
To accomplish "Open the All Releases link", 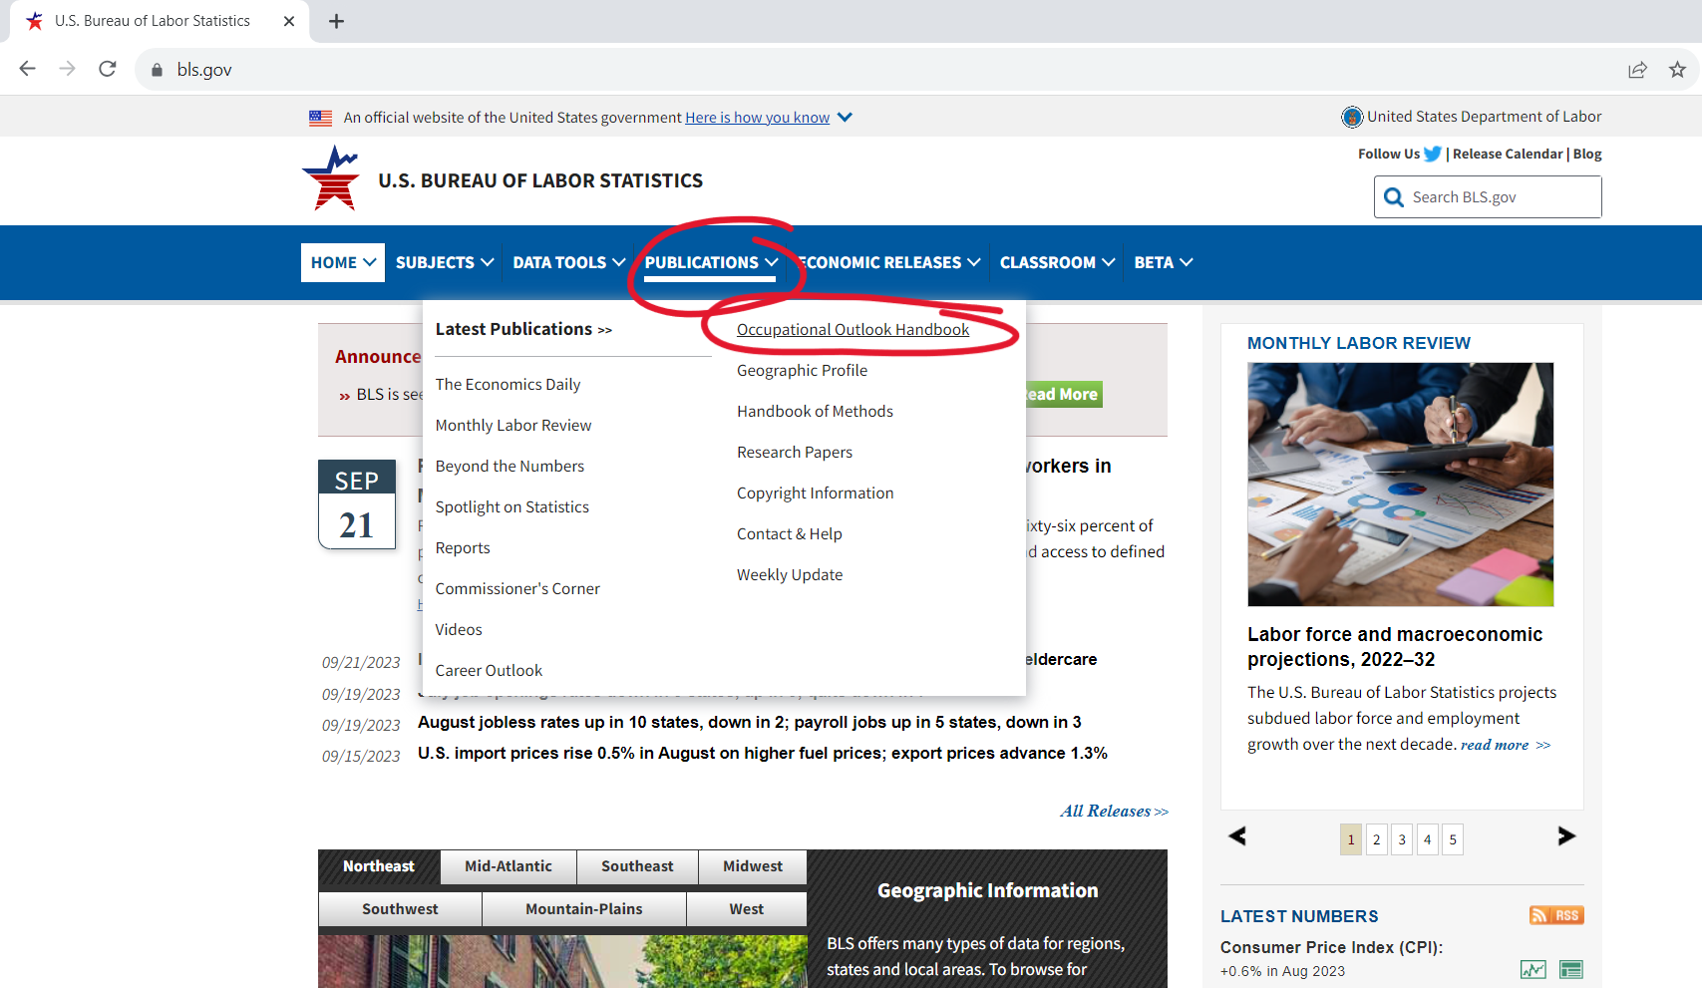I will (x=1114, y=811).
